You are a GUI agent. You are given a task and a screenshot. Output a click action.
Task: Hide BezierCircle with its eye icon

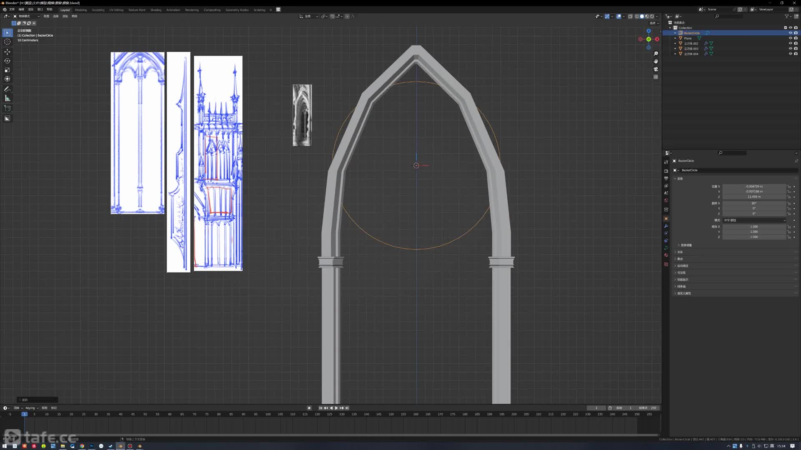(790, 33)
